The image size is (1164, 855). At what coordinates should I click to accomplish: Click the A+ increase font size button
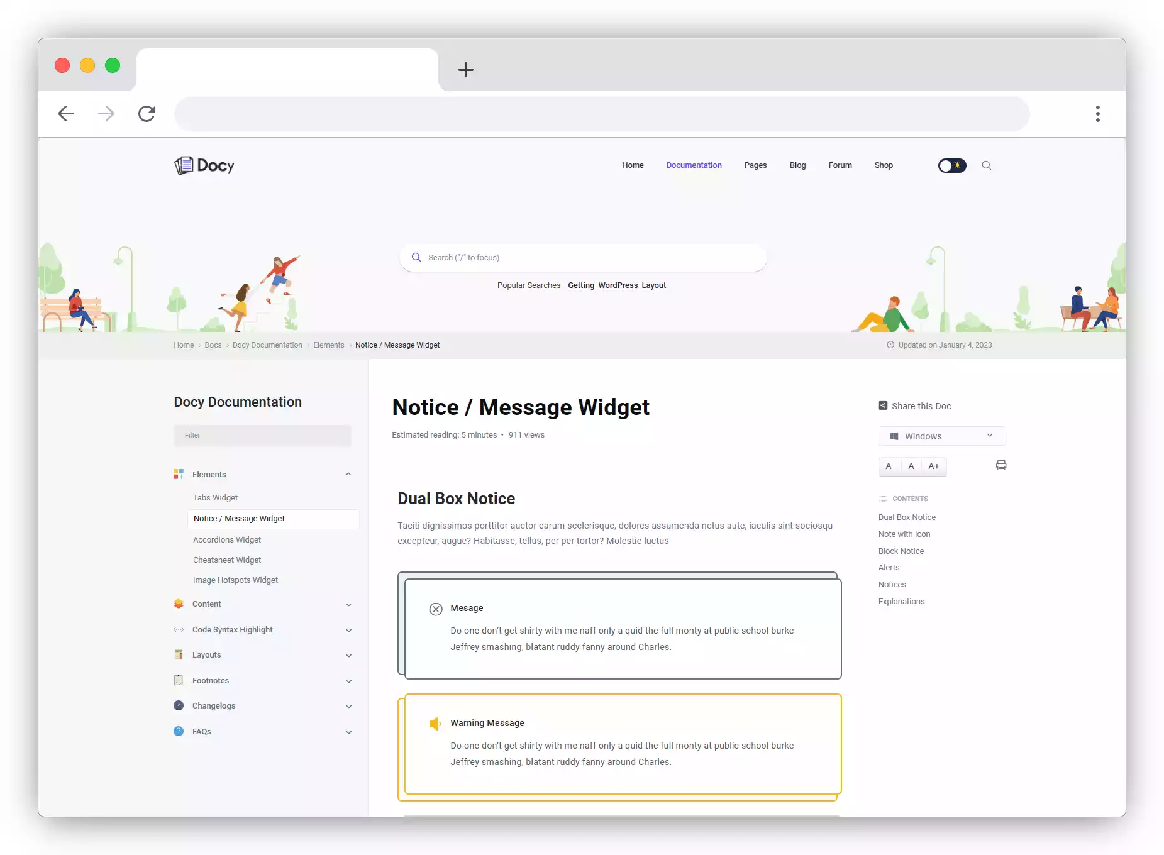point(934,466)
